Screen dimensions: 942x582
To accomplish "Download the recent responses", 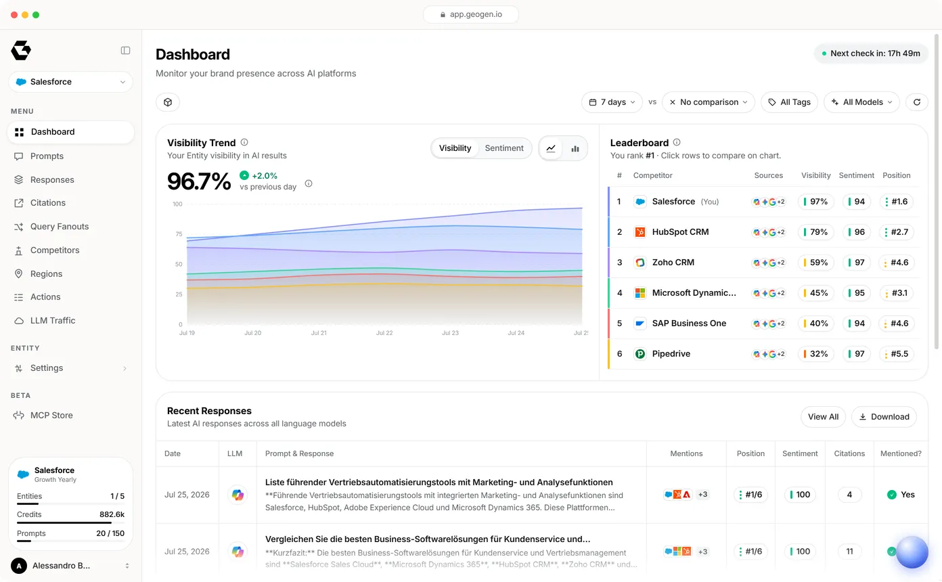I will (884, 417).
